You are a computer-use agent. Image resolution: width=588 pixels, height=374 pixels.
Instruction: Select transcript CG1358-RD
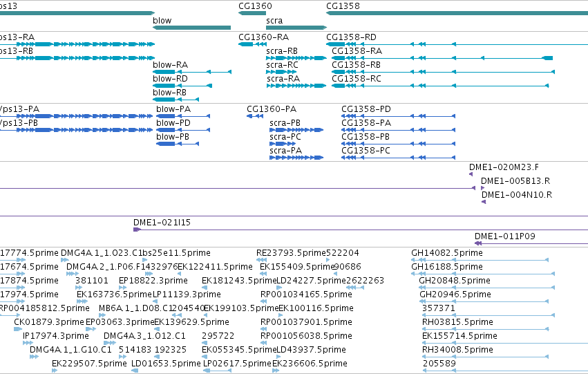point(457,44)
